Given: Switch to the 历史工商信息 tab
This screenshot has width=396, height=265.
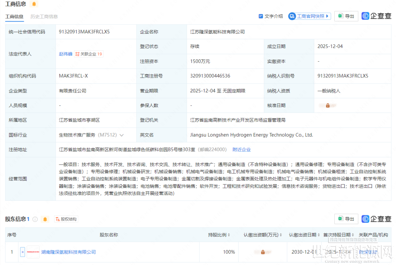Looking at the screenshot, I should [x=44, y=16].
